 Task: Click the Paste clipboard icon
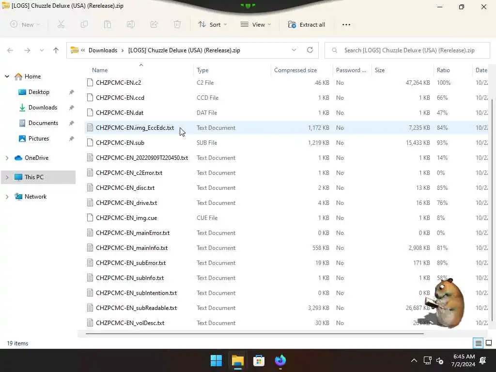(x=108, y=24)
